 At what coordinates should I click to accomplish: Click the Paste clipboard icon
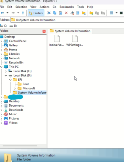61,13
